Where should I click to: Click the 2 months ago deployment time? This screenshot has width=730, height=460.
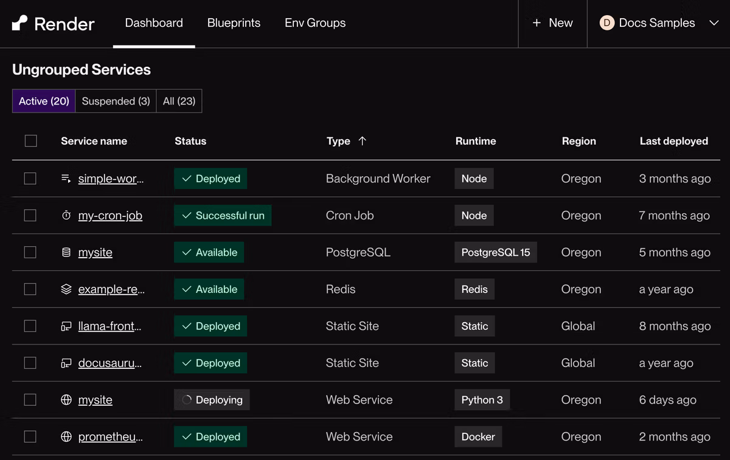click(x=675, y=437)
